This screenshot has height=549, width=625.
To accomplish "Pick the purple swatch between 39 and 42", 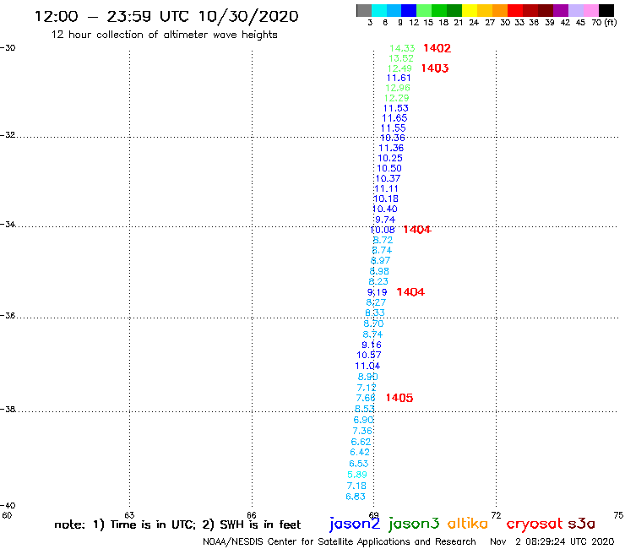I will tap(560, 10).
